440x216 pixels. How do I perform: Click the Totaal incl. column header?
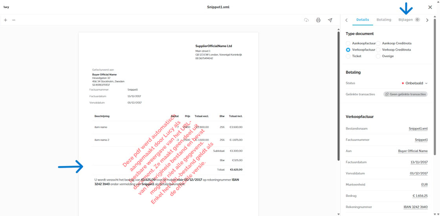(236, 116)
